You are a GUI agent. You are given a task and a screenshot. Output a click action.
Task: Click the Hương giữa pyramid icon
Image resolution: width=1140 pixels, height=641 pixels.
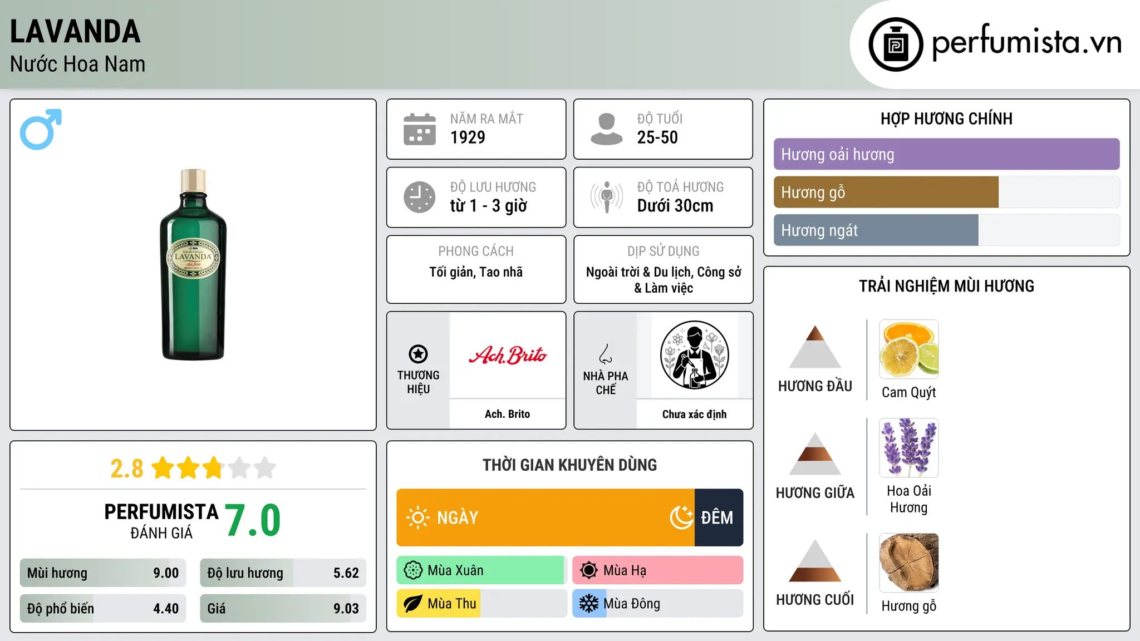pos(815,453)
